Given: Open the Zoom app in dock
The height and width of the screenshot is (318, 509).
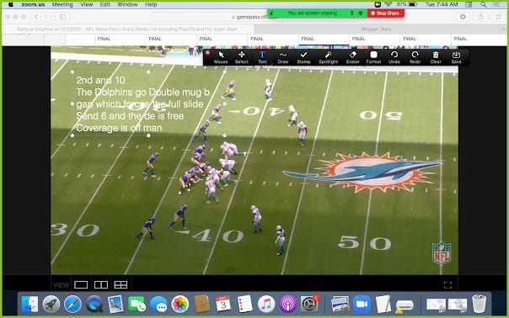Looking at the screenshot, I should tap(362, 304).
